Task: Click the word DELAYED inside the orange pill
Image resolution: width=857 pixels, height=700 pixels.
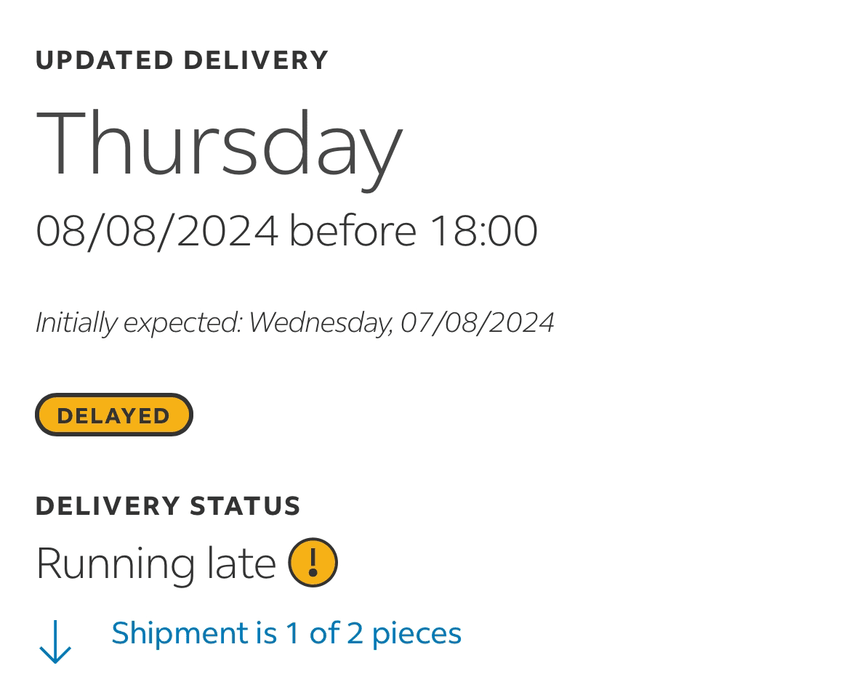Action: pyautogui.click(x=113, y=416)
